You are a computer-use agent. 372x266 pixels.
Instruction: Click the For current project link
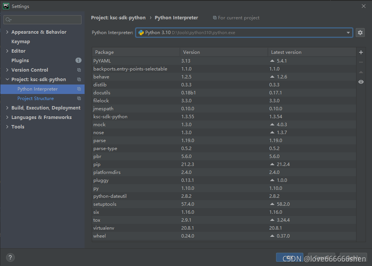point(237,17)
